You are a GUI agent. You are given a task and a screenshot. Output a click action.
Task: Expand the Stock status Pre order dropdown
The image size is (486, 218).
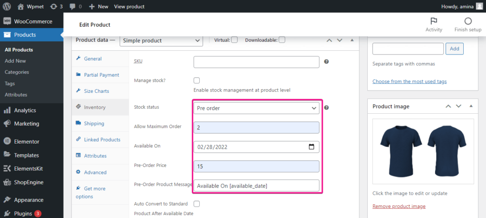tap(256, 108)
